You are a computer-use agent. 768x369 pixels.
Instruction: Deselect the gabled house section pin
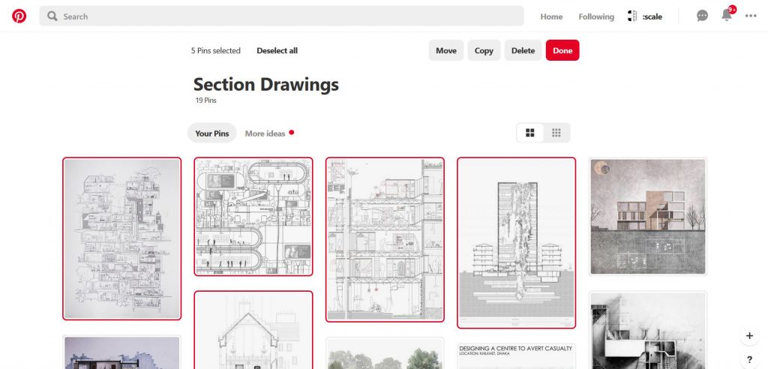coord(253,330)
